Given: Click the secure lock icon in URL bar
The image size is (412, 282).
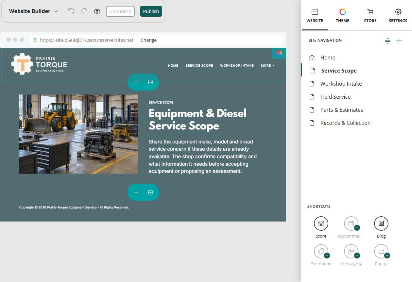Looking at the screenshot, I should click(x=35, y=40).
